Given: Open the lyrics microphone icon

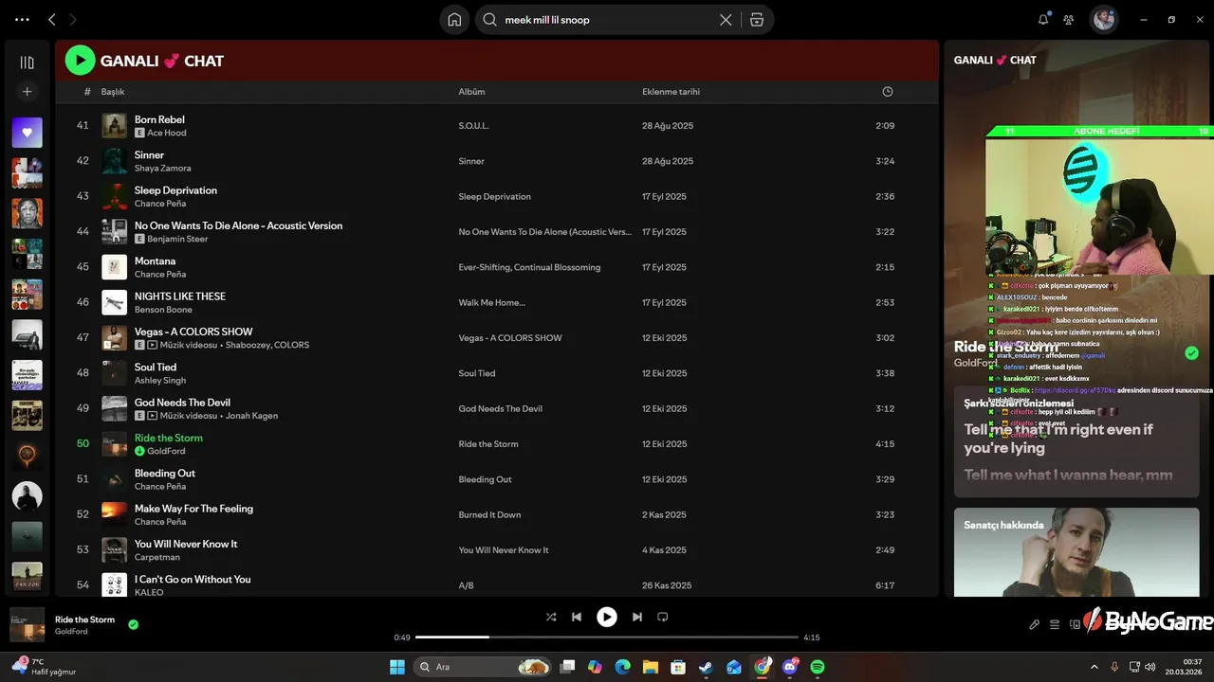Looking at the screenshot, I should click(1035, 624).
